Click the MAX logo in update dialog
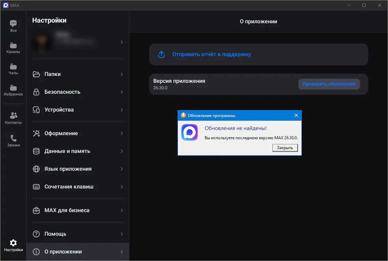The height and width of the screenshot is (261, 388). (x=190, y=132)
